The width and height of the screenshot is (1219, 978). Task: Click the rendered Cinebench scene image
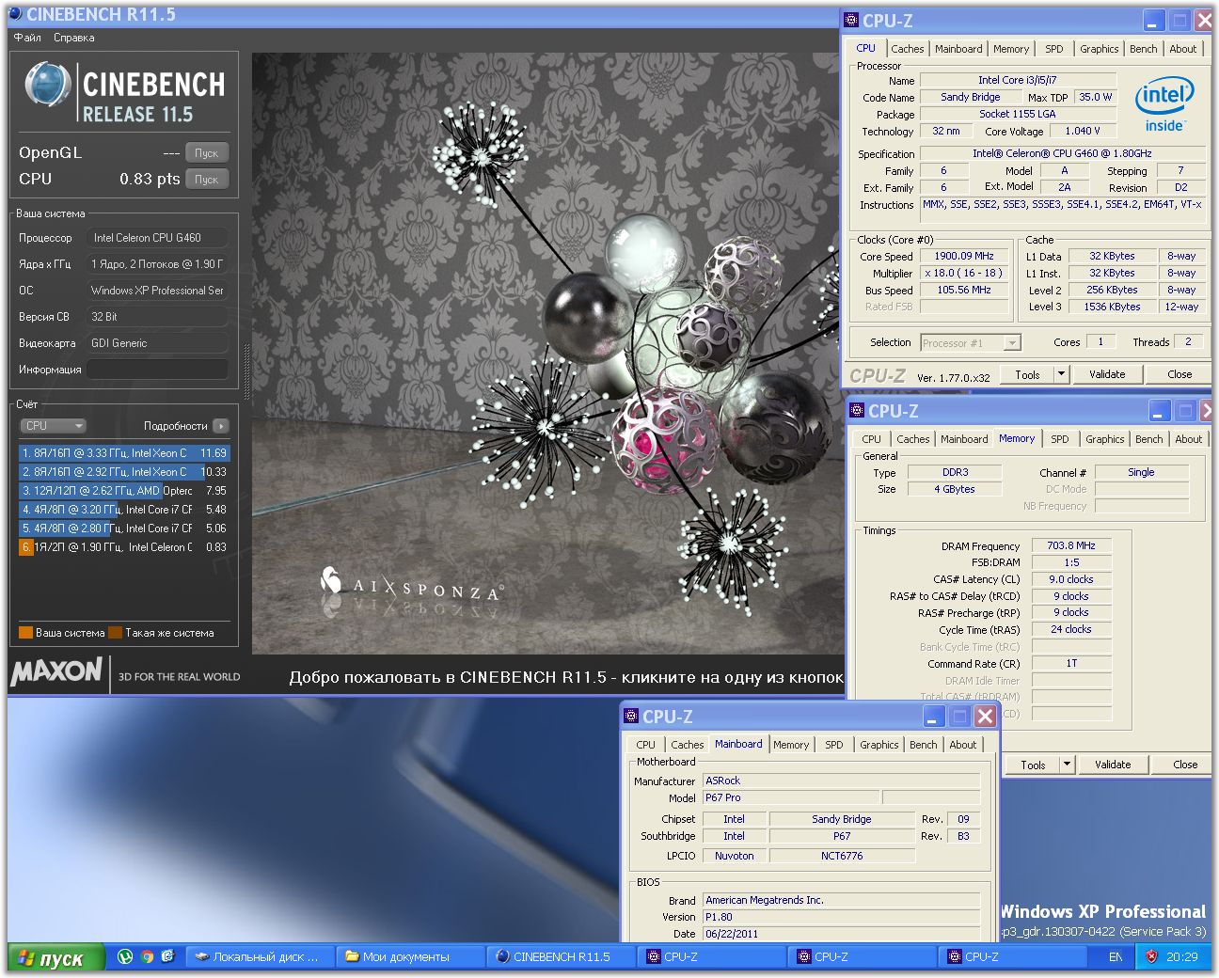pyautogui.click(x=547, y=354)
